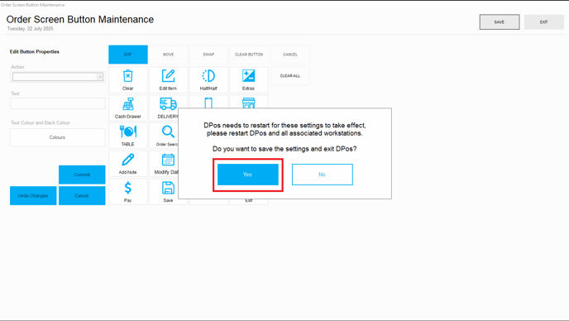569x321 pixels.
Task: Select the TABLE plate and cutlery icon
Action: (x=127, y=132)
